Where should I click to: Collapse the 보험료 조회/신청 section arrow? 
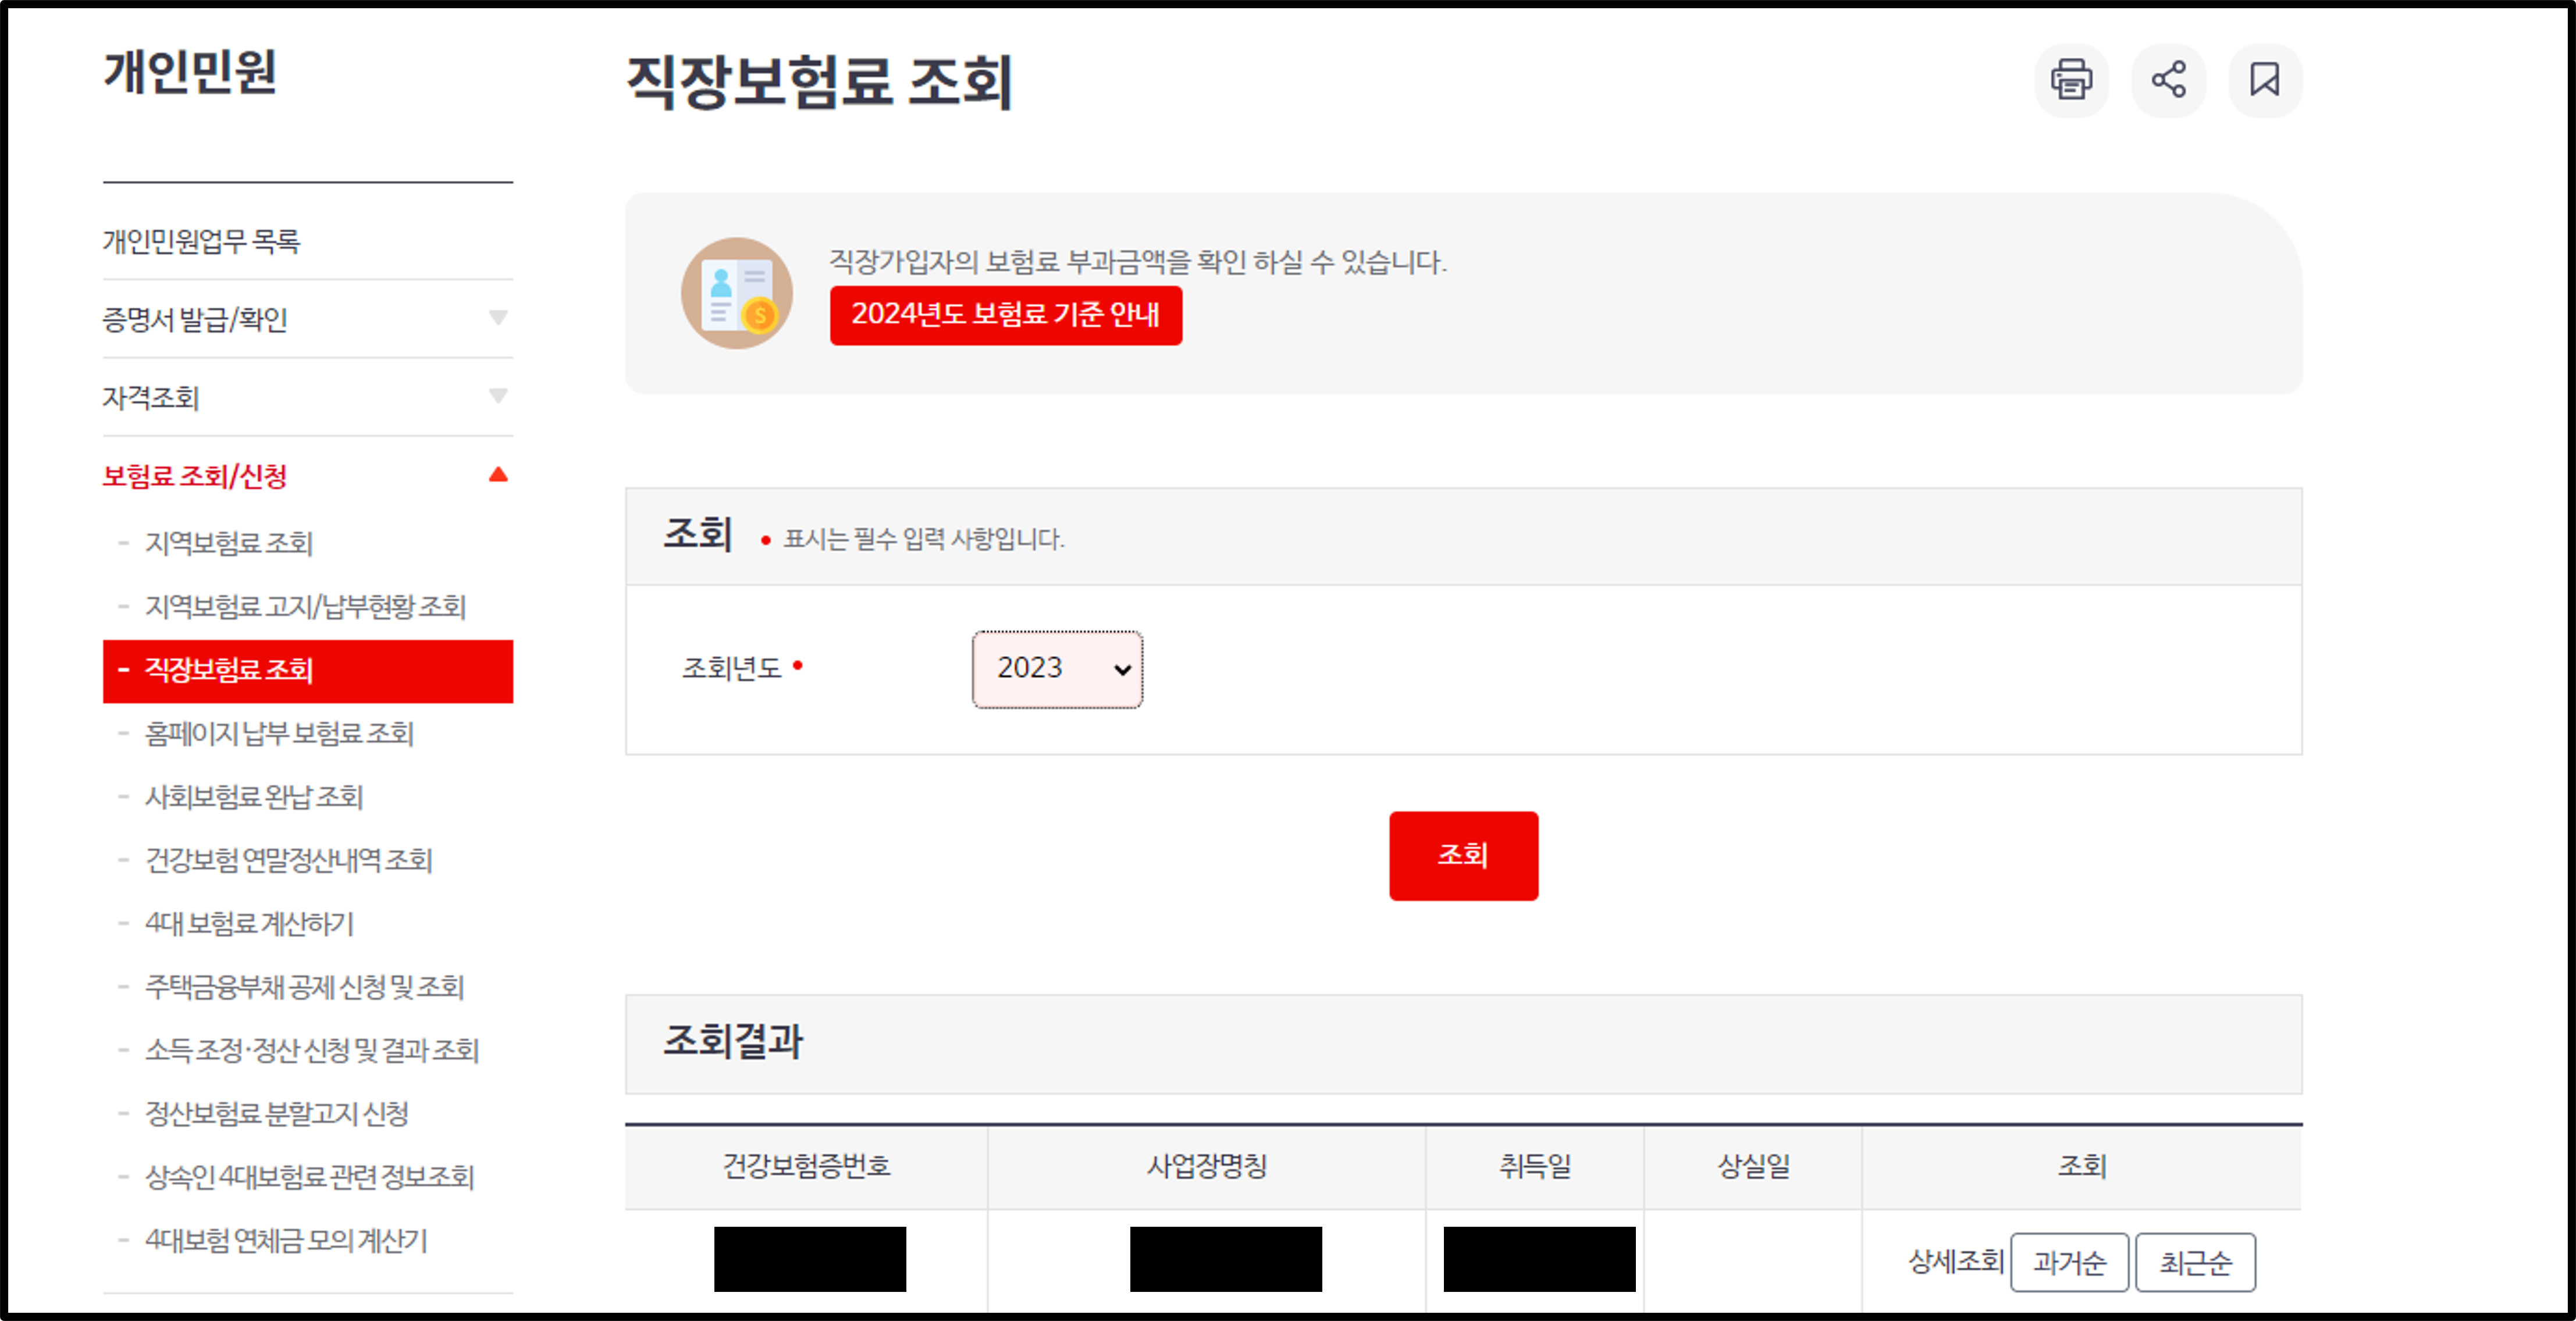497,475
